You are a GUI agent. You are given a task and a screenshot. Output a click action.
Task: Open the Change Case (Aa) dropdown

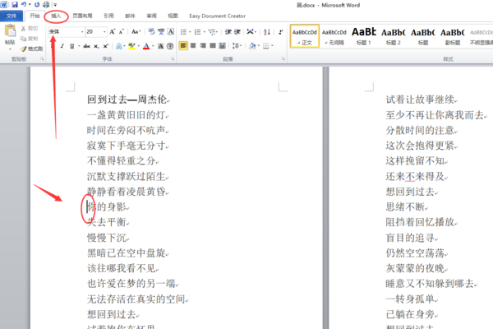[136, 31]
